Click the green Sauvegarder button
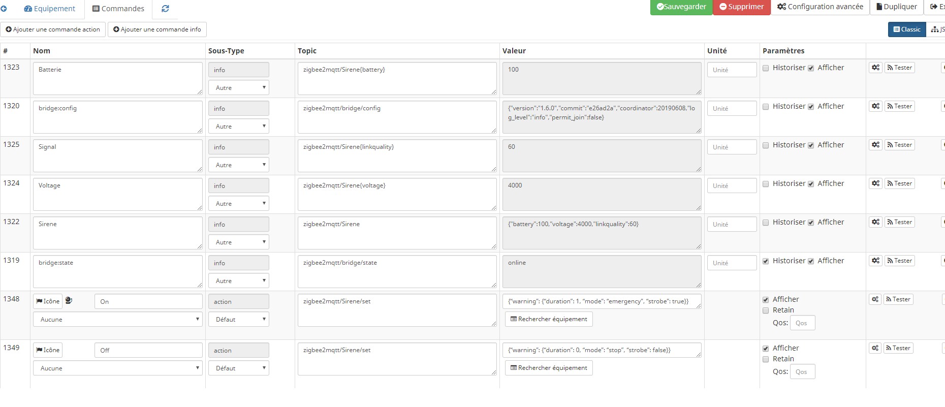Screen dimensions: 945x407 [681, 7]
